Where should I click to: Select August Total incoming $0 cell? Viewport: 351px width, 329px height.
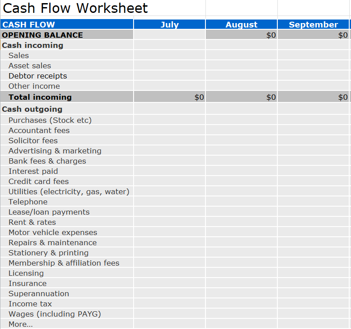241,97
